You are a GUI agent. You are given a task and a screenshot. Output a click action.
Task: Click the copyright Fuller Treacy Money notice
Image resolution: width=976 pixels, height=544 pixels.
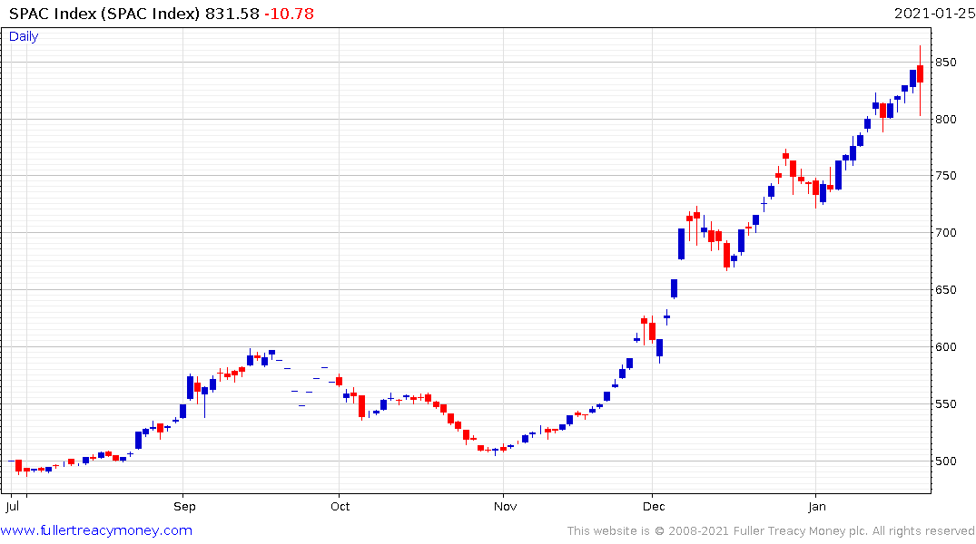771,531
